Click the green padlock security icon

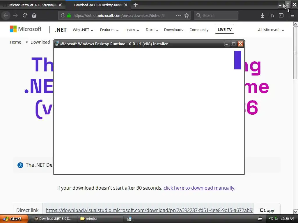(x=69, y=15)
